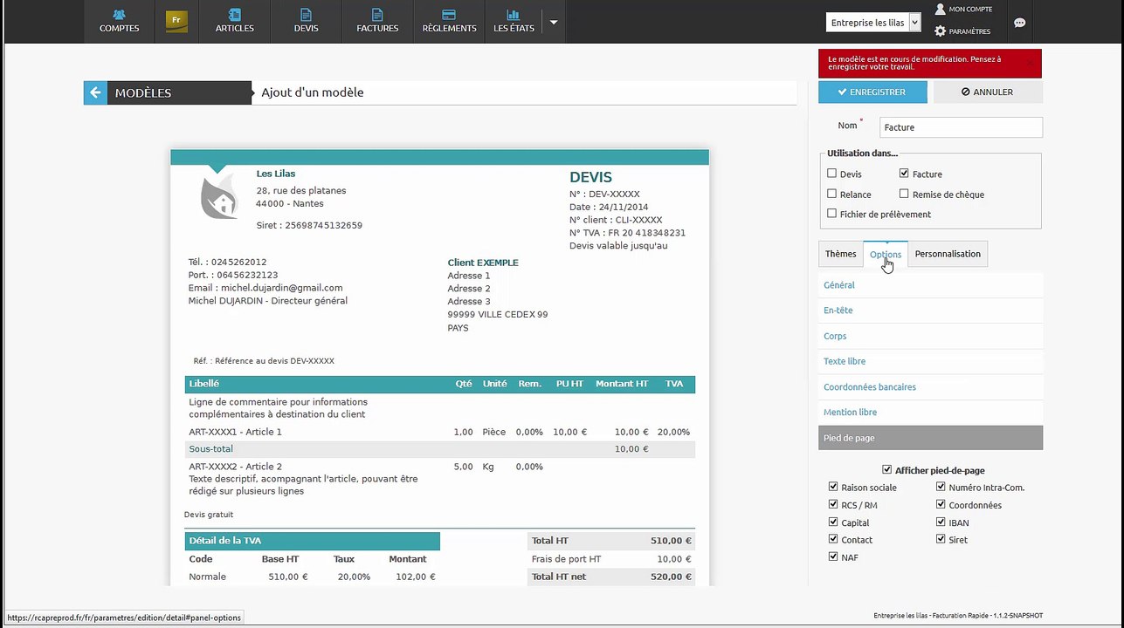Click the Sous-total row label
The height and width of the screenshot is (628, 1124).
coord(211,449)
